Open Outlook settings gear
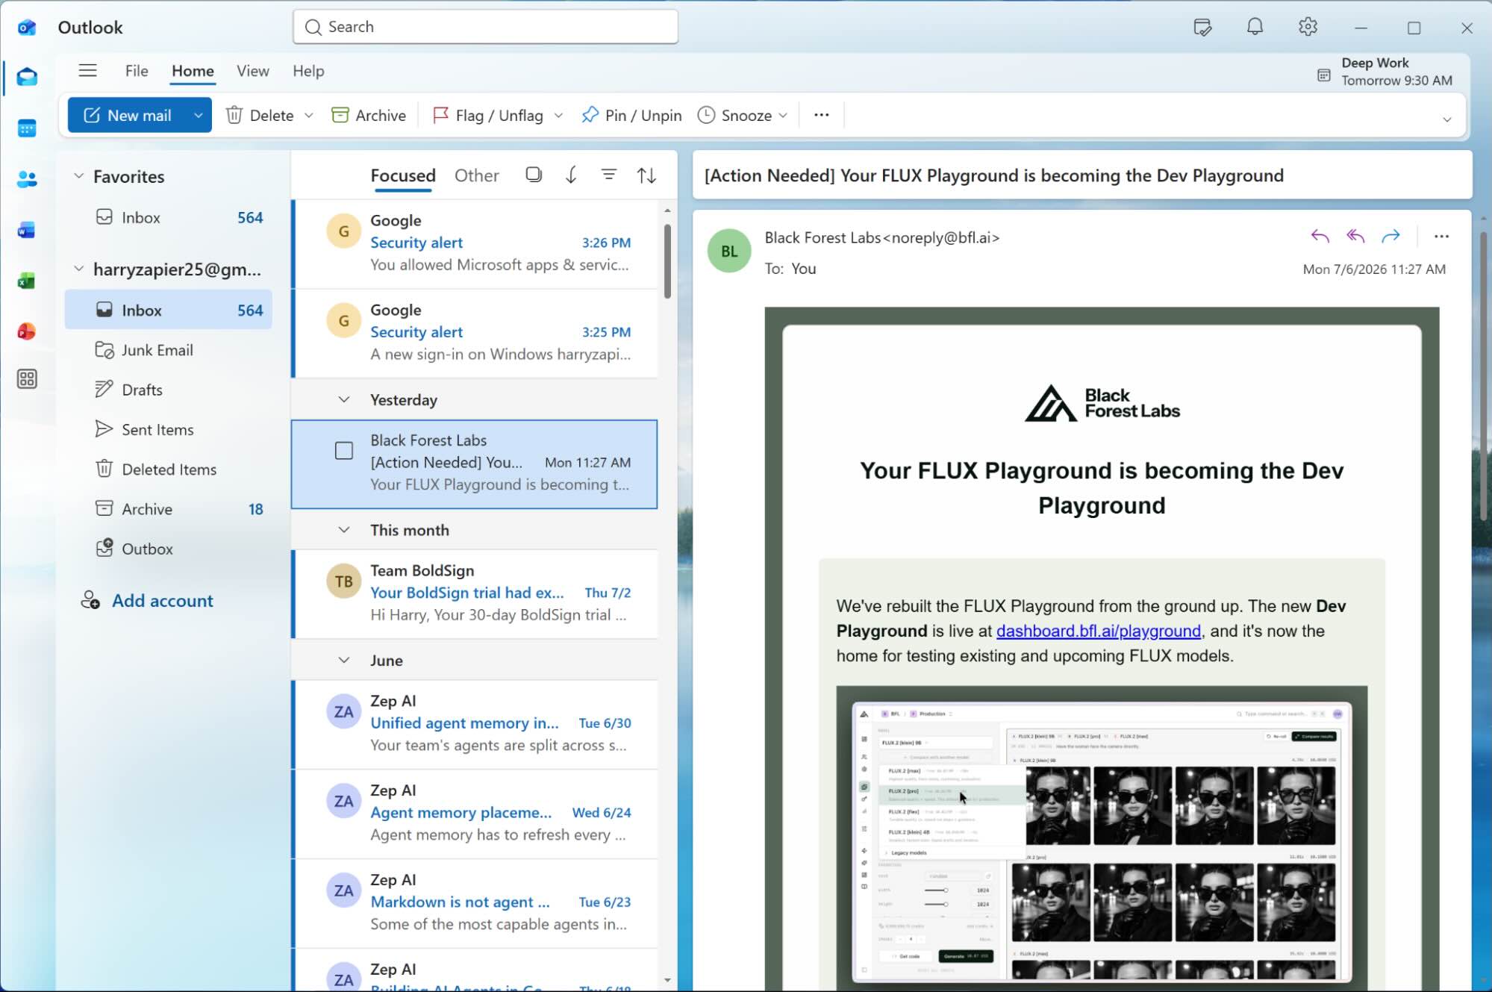The width and height of the screenshot is (1492, 992). click(1308, 28)
